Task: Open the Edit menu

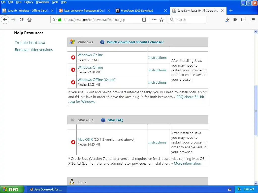Action: point(11,2)
